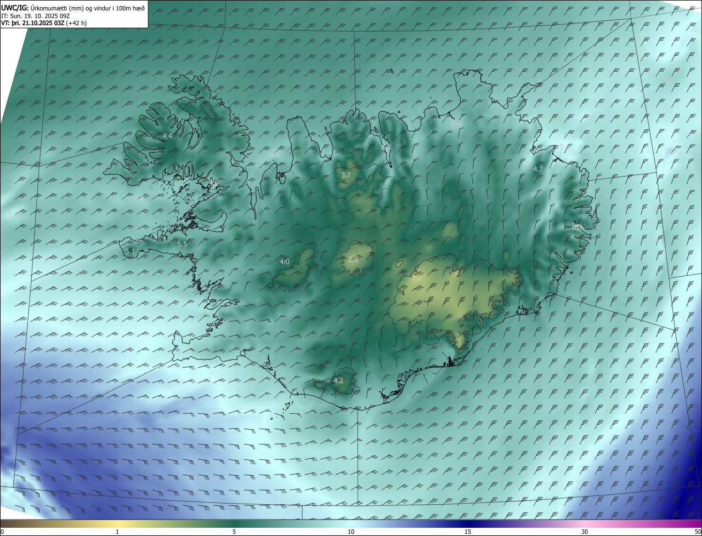Click the 4.0 value on the glacier

coord(285,262)
